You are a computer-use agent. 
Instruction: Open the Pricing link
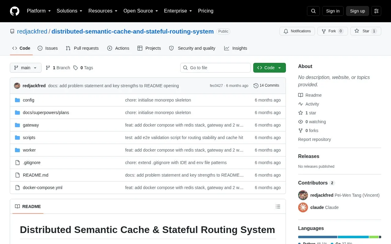(206, 11)
